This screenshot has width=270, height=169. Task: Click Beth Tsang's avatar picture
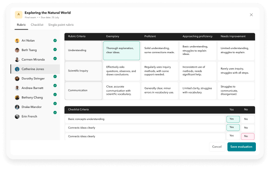click(17, 50)
